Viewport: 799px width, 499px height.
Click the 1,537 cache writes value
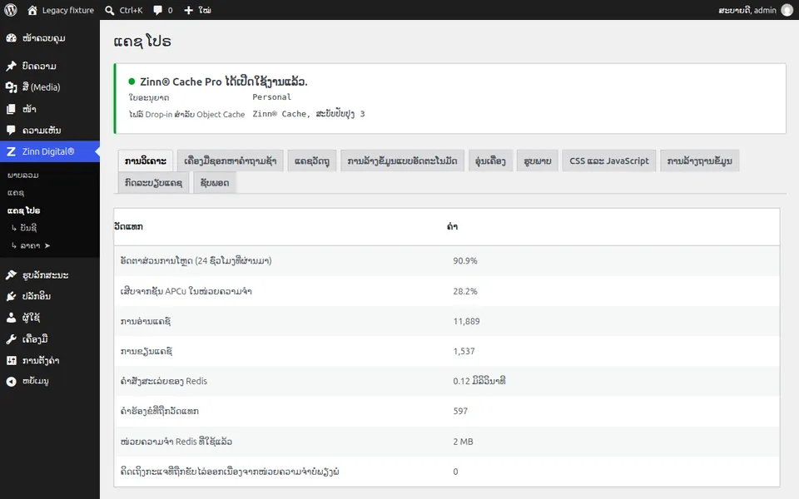coord(464,351)
